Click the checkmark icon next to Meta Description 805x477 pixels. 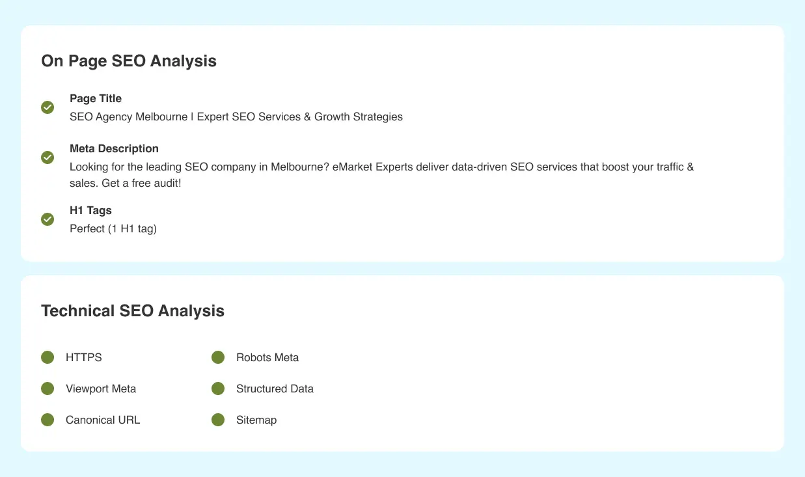48,157
